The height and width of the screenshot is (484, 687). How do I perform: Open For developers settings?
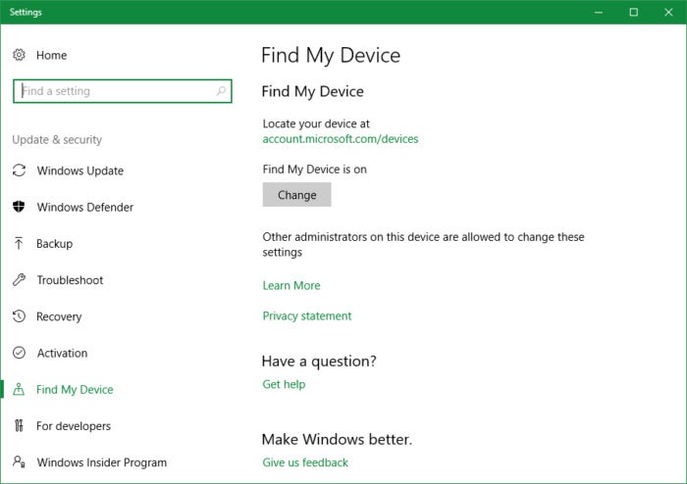pyautogui.click(x=74, y=426)
